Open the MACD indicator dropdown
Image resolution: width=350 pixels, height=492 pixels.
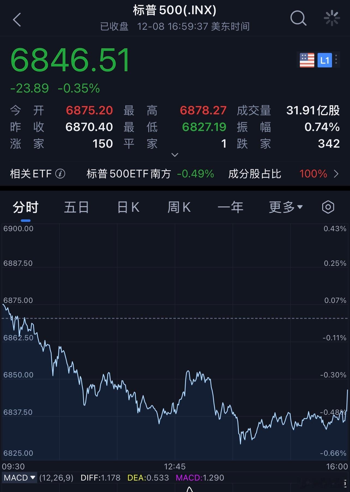20,478
